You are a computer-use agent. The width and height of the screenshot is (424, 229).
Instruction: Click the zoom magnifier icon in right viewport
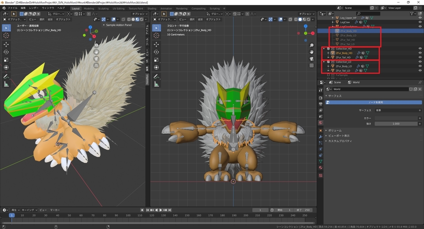coord(312,45)
